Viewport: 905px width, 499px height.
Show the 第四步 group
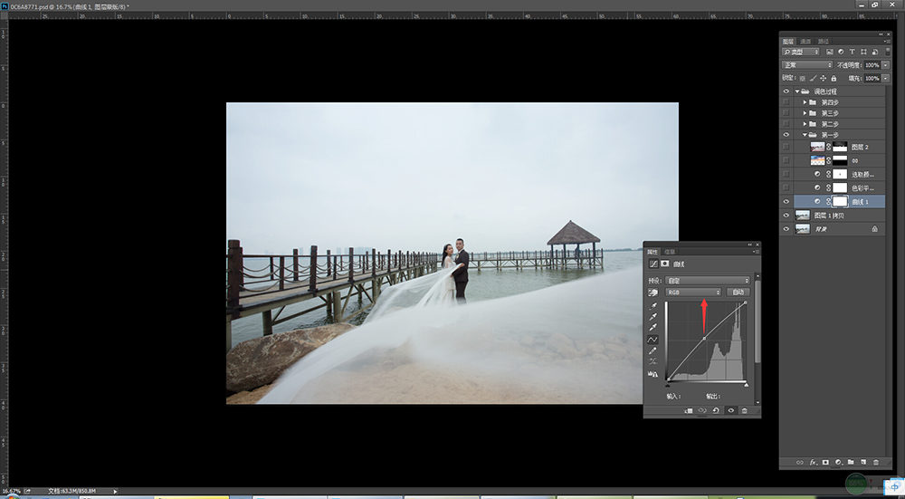coord(786,102)
